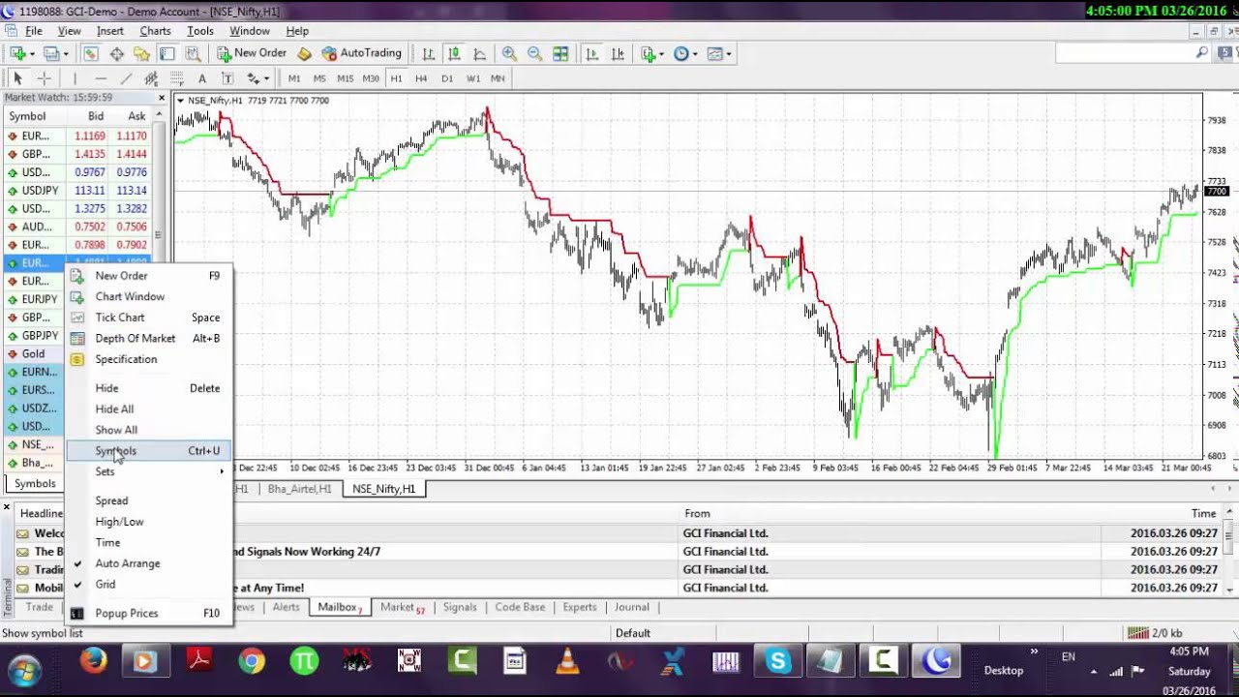Viewport: 1239px width, 697px height.
Task: Switch to MN timeframe
Action: [498, 78]
